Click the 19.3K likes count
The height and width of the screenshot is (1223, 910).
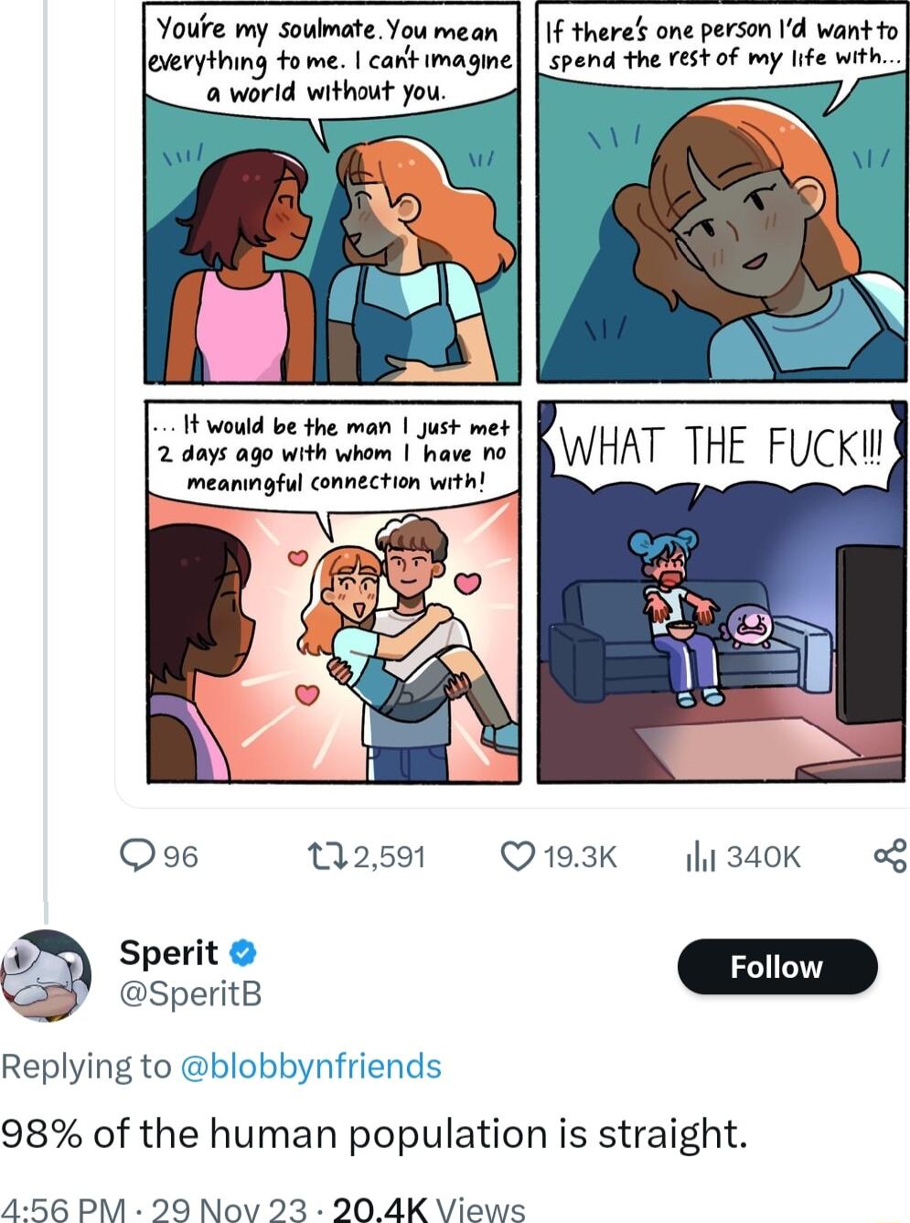580,857
